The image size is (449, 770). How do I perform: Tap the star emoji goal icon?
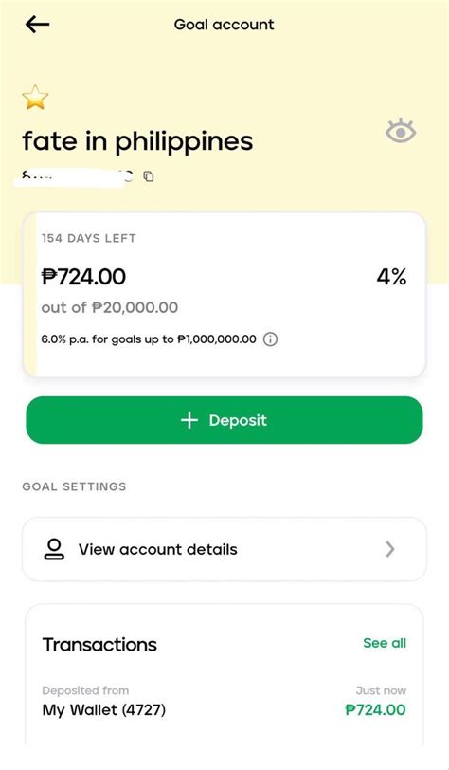tap(35, 98)
